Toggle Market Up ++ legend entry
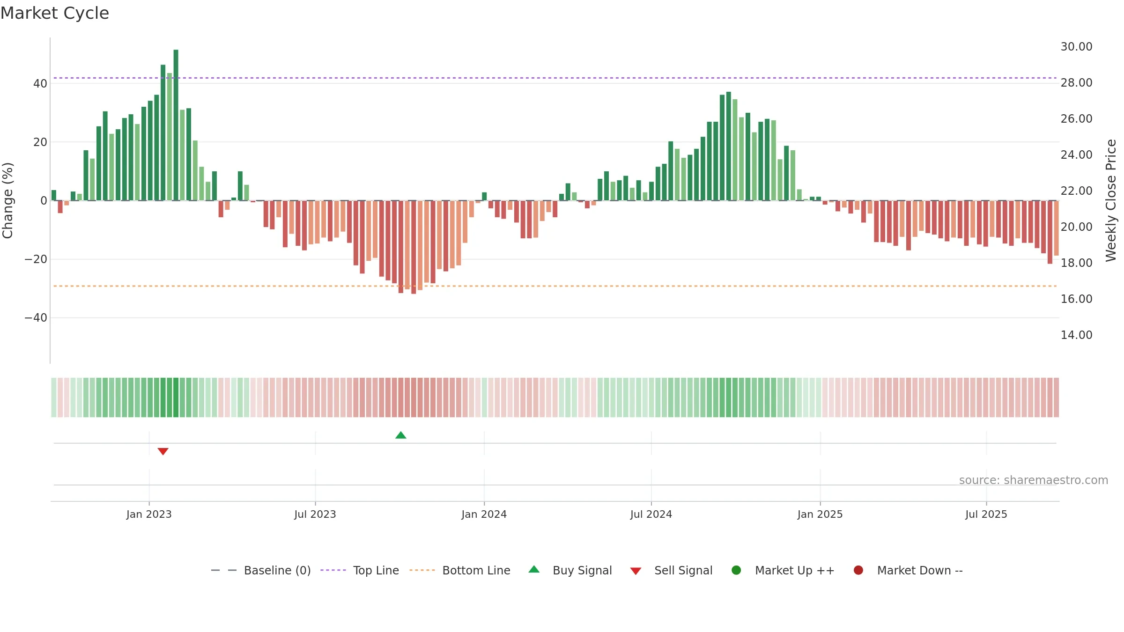The height and width of the screenshot is (632, 1124). [x=783, y=570]
